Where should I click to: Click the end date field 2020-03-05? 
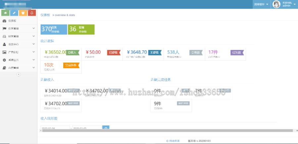87,128
